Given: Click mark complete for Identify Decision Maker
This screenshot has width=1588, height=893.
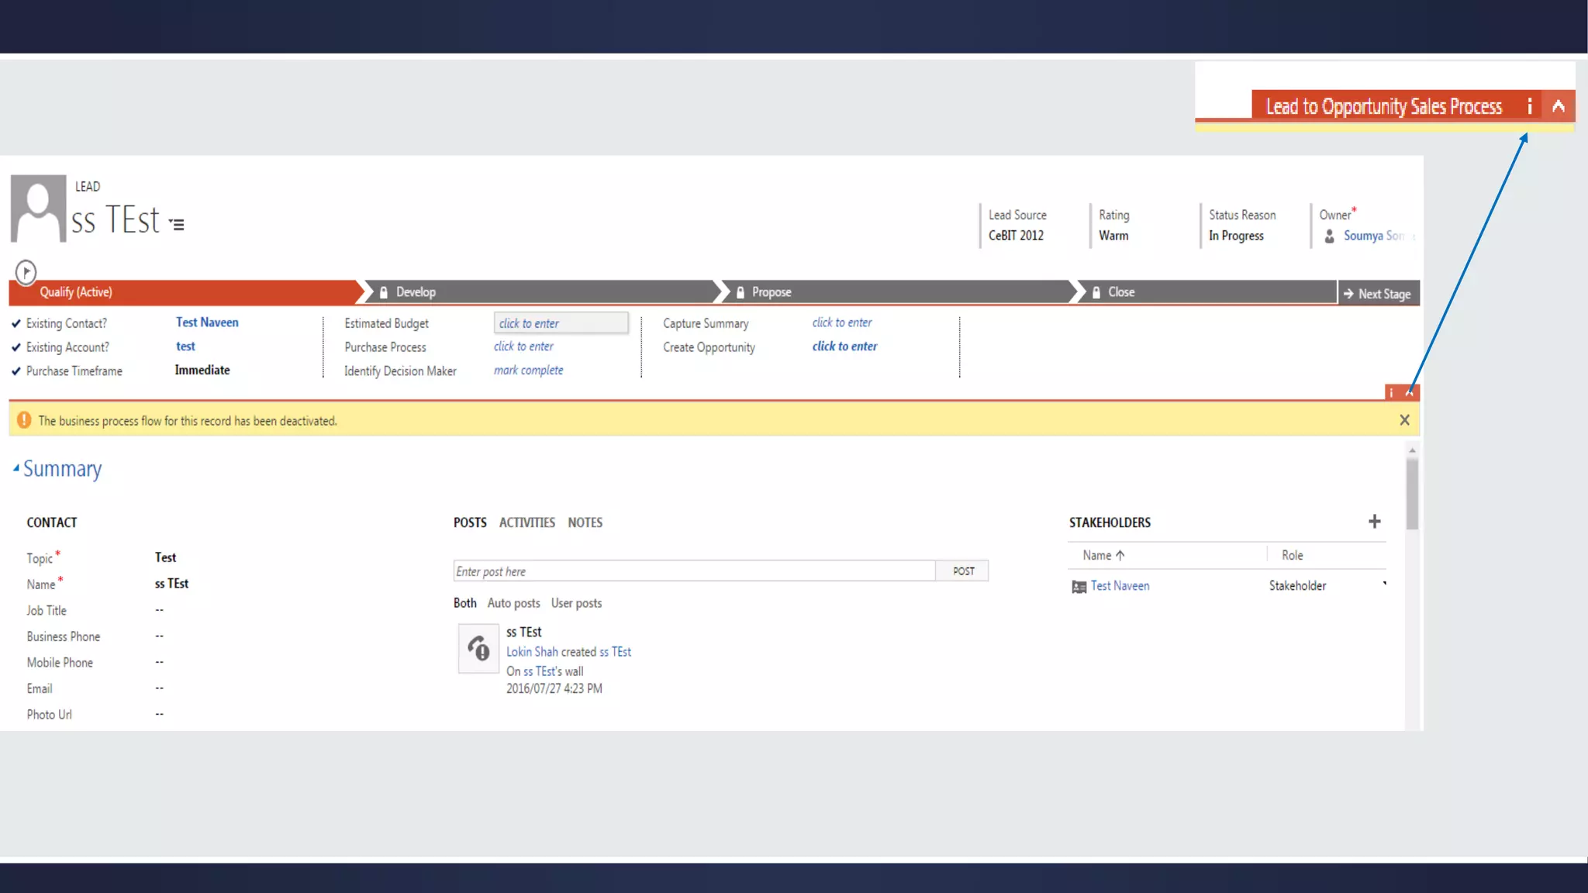Looking at the screenshot, I should (x=528, y=371).
